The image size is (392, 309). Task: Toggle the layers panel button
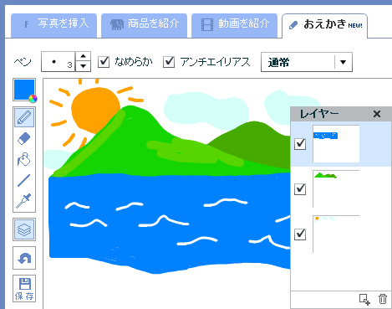pyautogui.click(x=24, y=229)
